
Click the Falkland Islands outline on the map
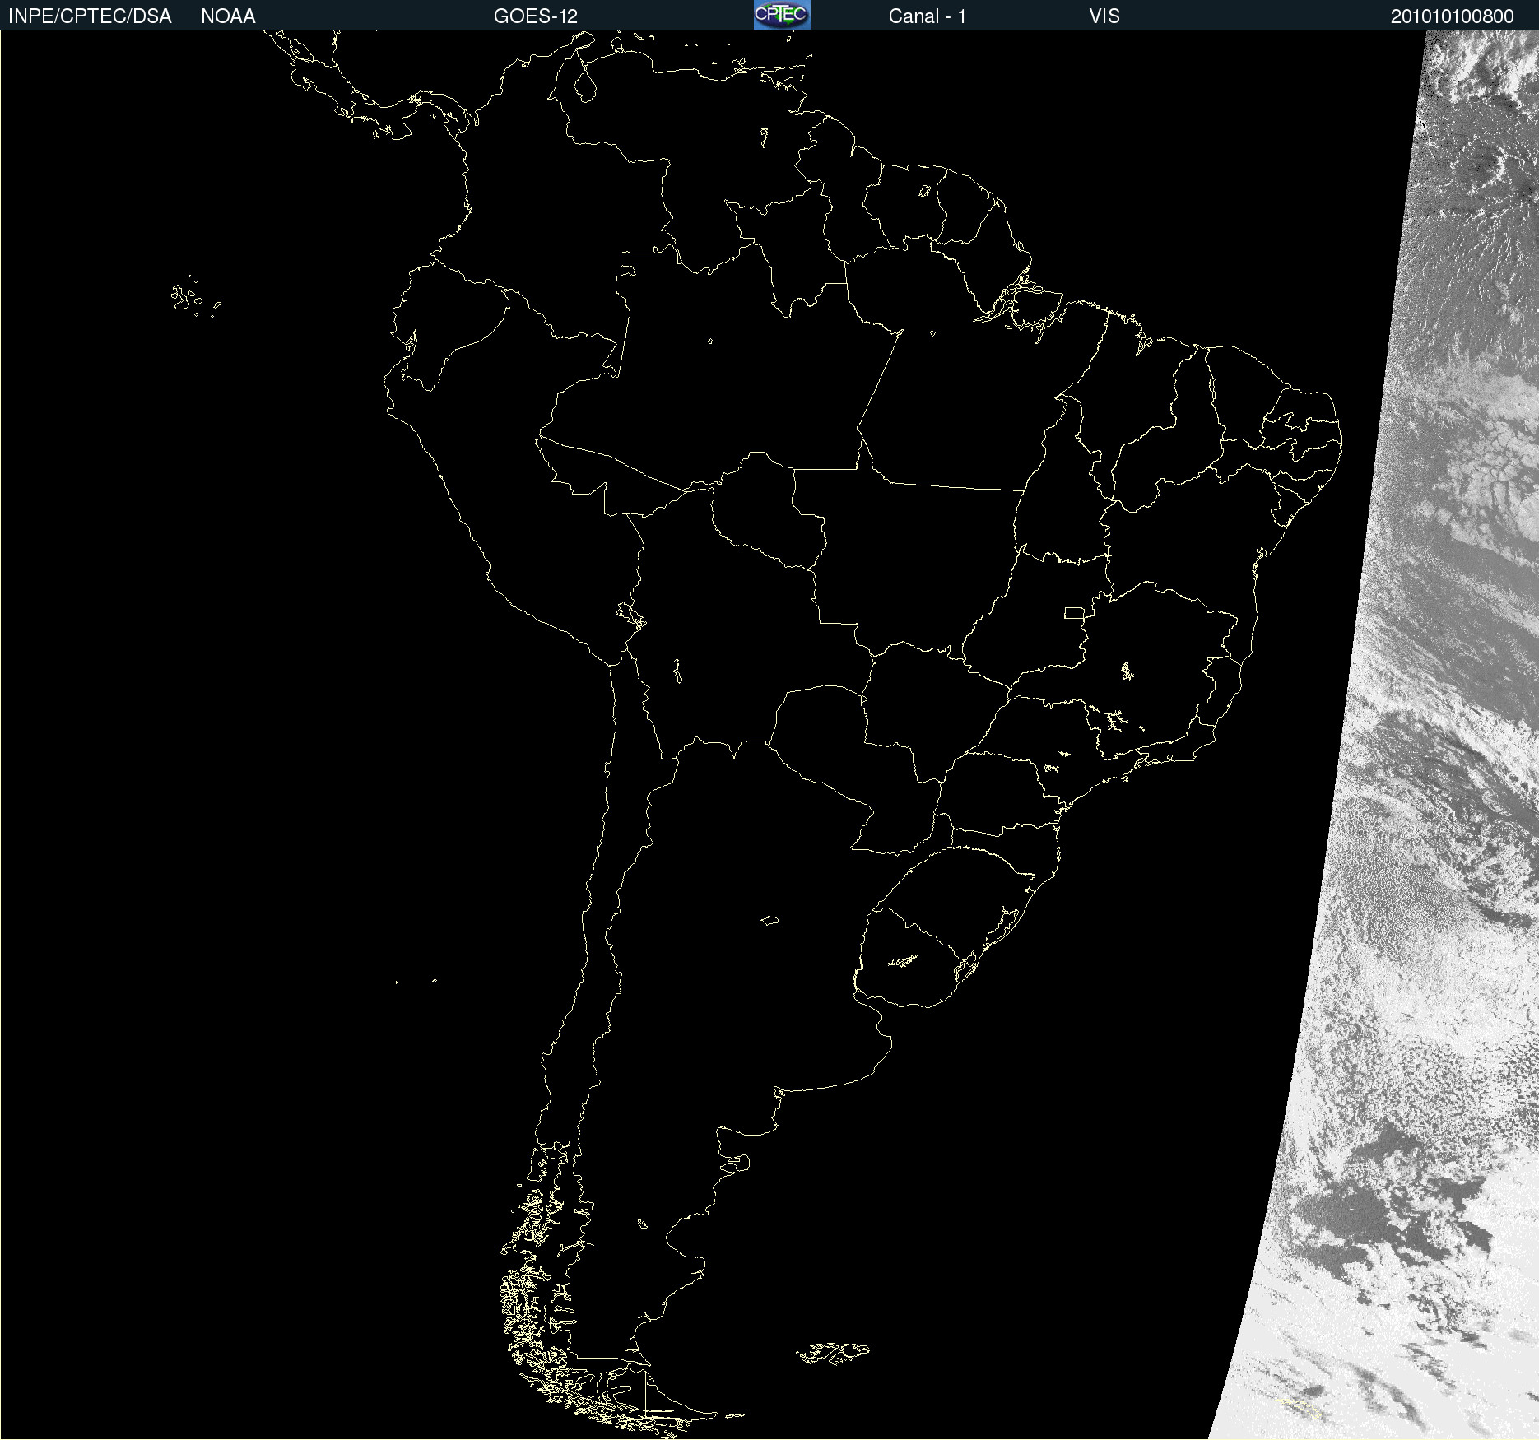click(833, 1354)
